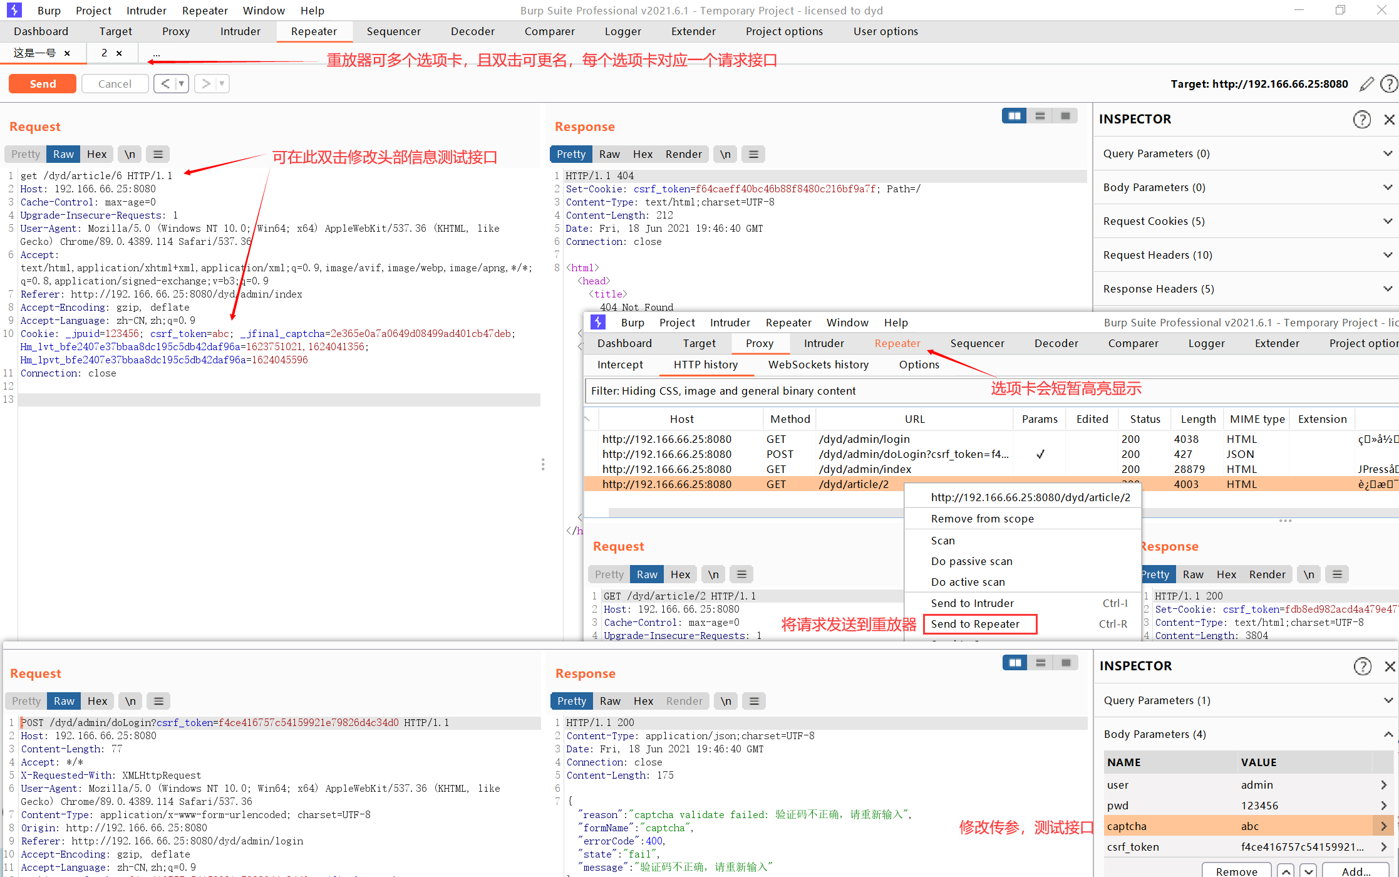Select top-bottom layout icon in top Response
The width and height of the screenshot is (1399, 877).
[1040, 116]
